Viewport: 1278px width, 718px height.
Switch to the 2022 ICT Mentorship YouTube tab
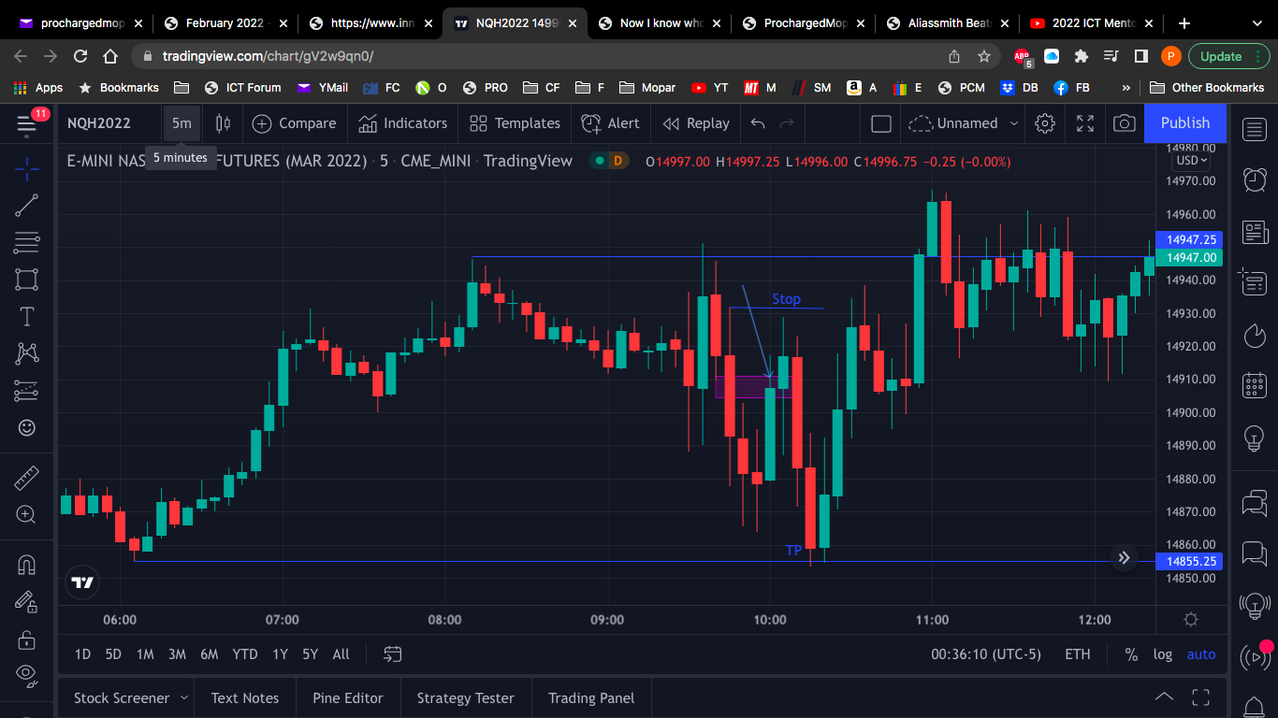(1091, 23)
